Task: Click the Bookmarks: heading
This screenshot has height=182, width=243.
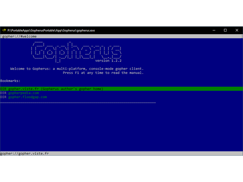Action: point(10,81)
